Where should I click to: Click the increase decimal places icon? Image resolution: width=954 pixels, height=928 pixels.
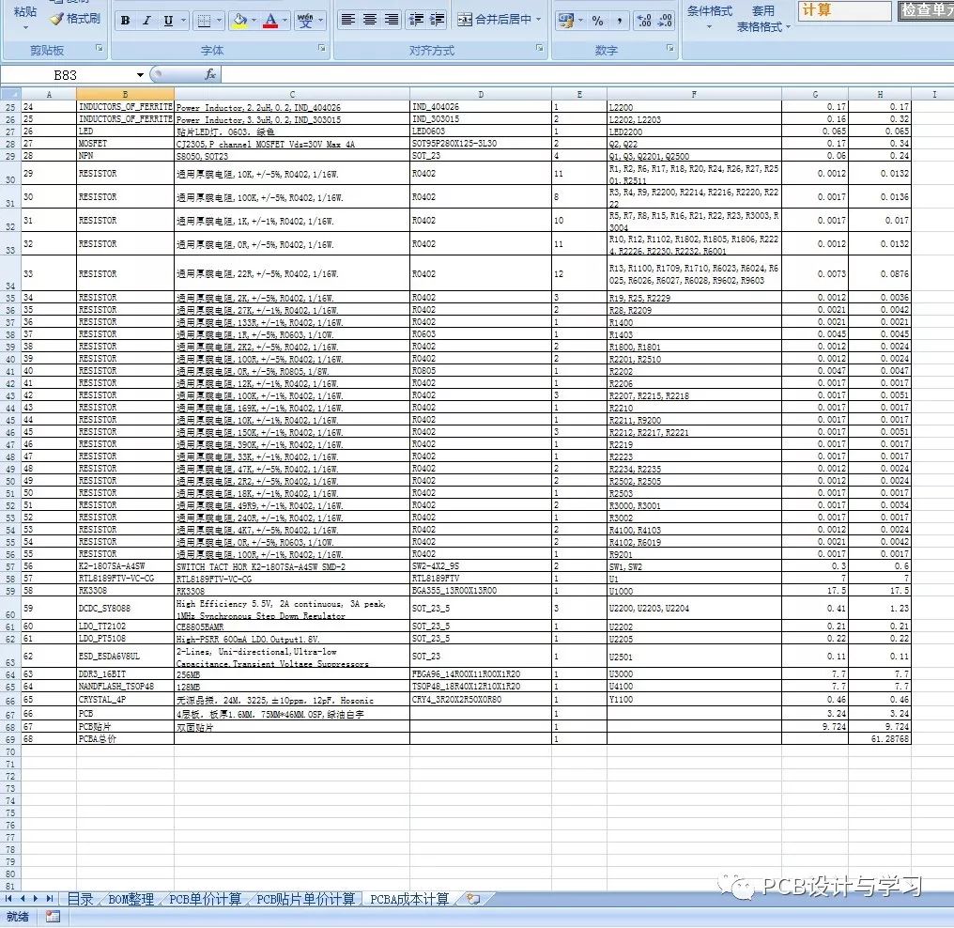[643, 21]
